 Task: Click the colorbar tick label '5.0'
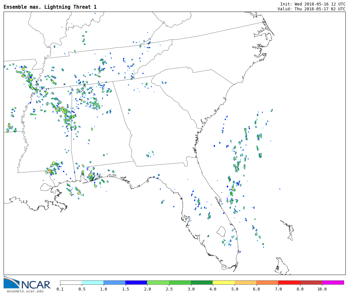pos(235,289)
